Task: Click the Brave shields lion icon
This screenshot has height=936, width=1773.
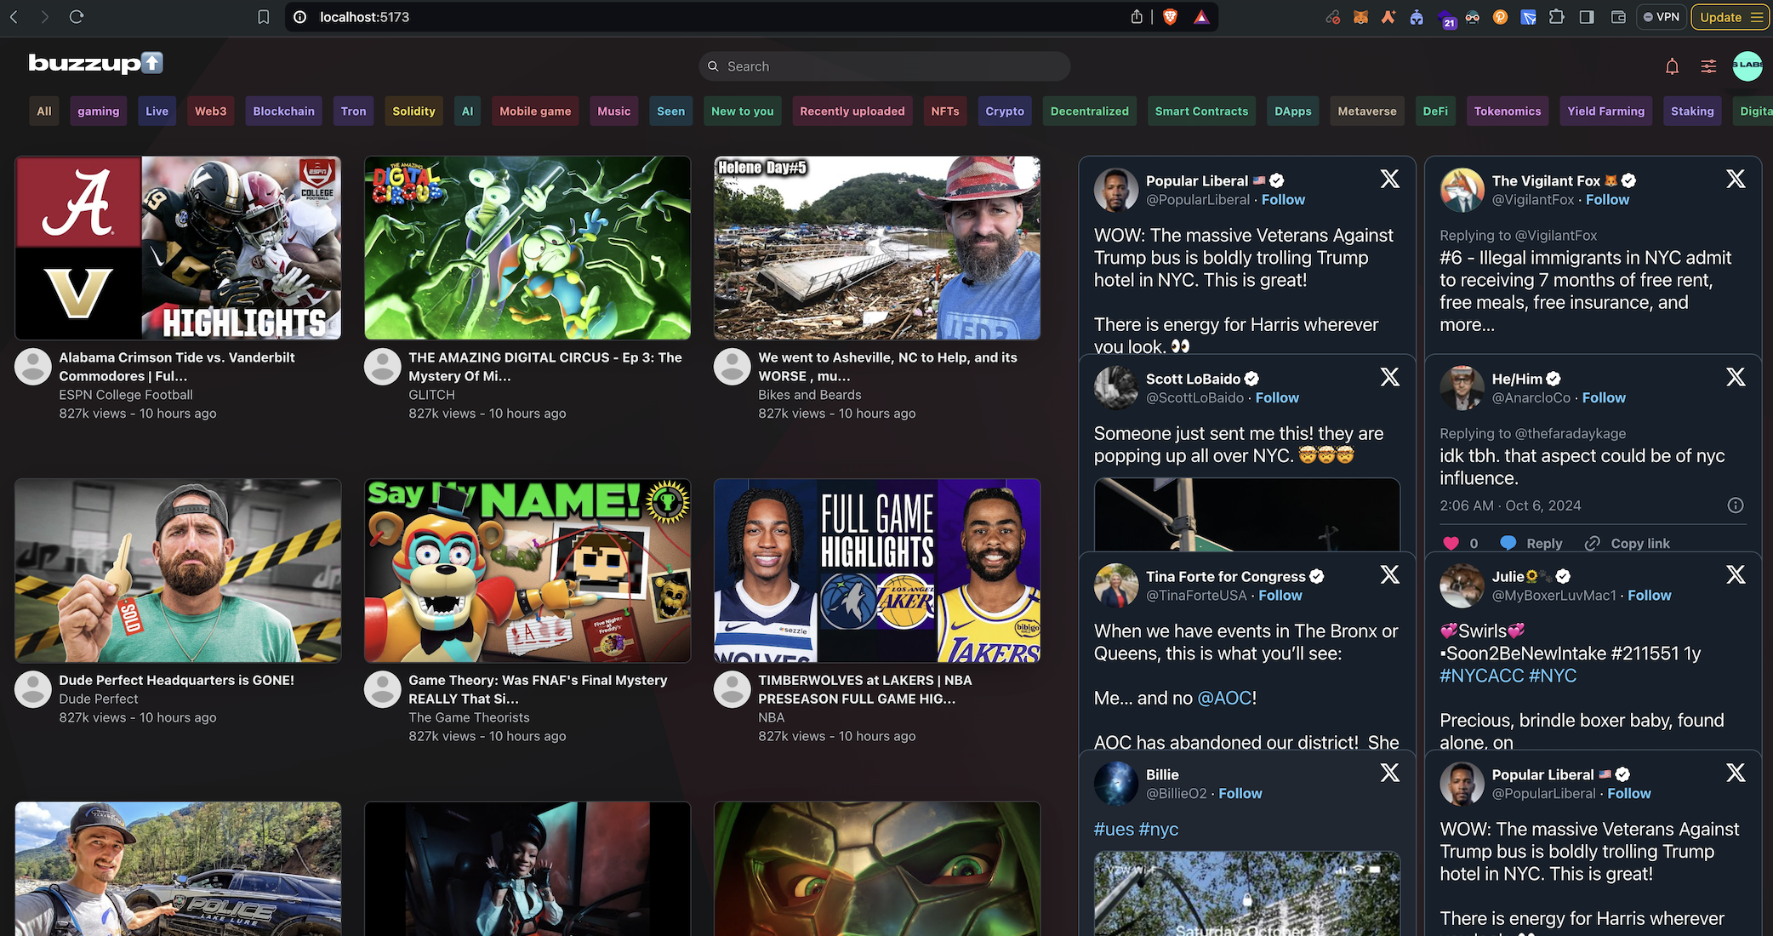Action: click(x=1171, y=17)
